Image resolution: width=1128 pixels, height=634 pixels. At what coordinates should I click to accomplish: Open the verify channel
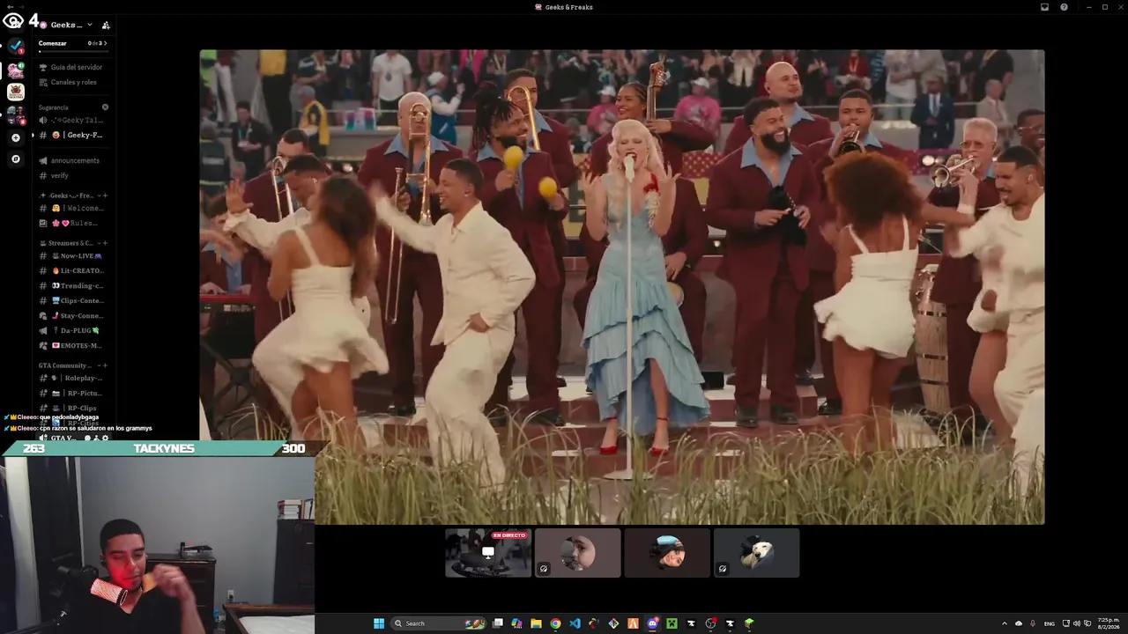[73, 175]
